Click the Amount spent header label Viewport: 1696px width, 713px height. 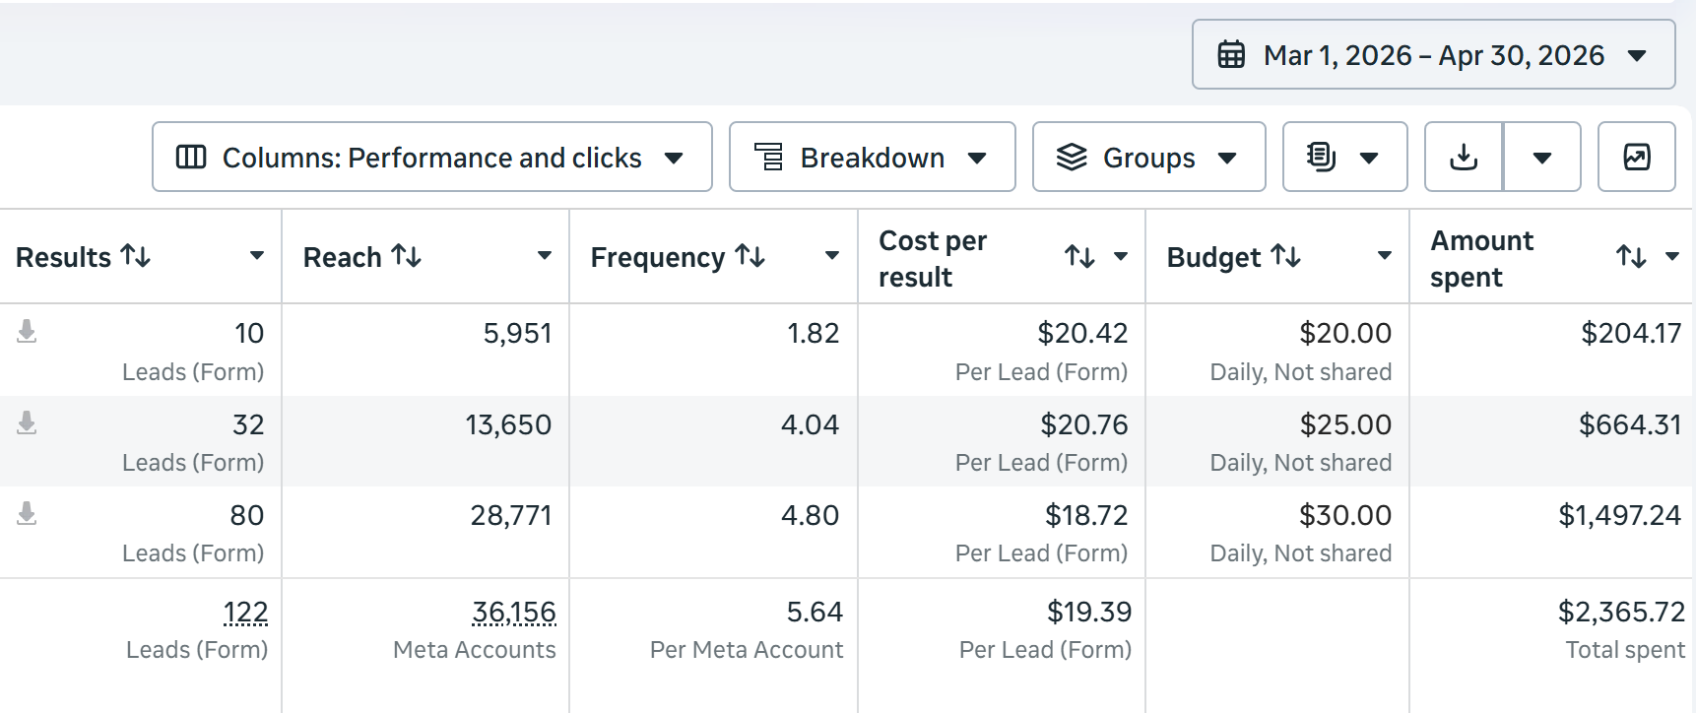[1482, 259]
